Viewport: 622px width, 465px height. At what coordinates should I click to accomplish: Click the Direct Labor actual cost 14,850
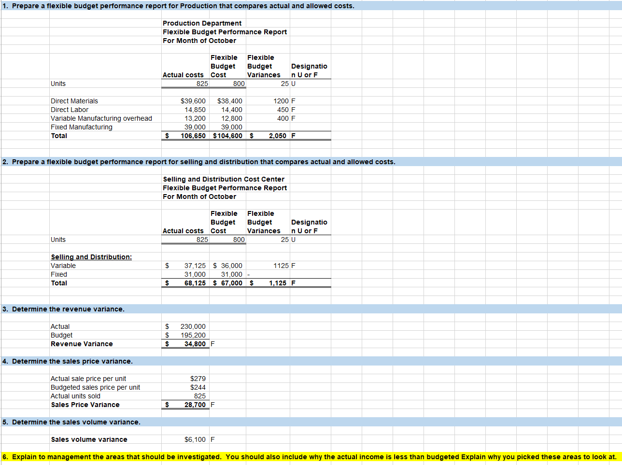click(195, 110)
